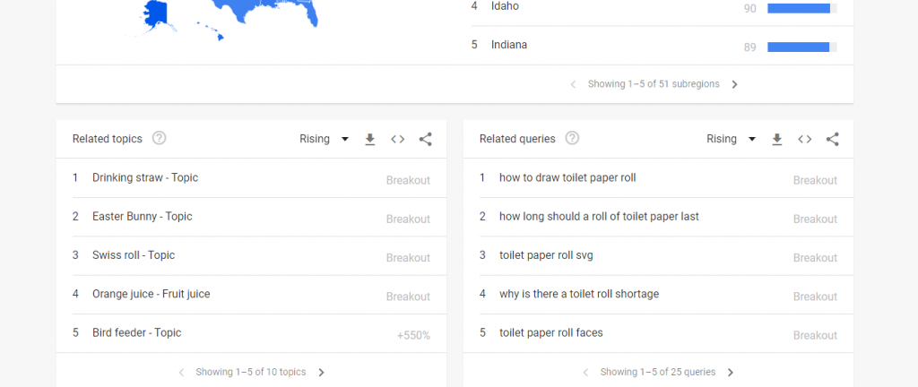Open the embed code for Related queries
Viewport: 918px width, 387px height.
pos(804,139)
